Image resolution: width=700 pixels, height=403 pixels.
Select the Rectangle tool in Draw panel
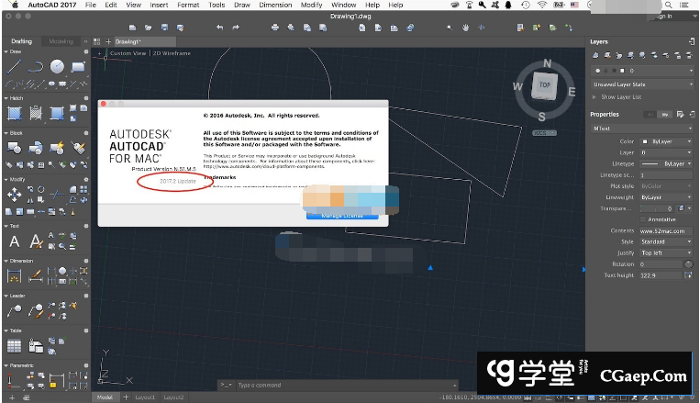[78, 66]
